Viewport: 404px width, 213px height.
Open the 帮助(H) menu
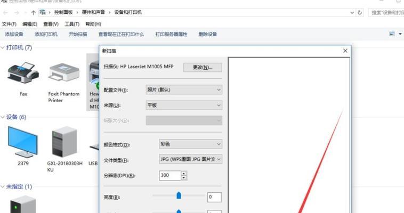click(93, 24)
